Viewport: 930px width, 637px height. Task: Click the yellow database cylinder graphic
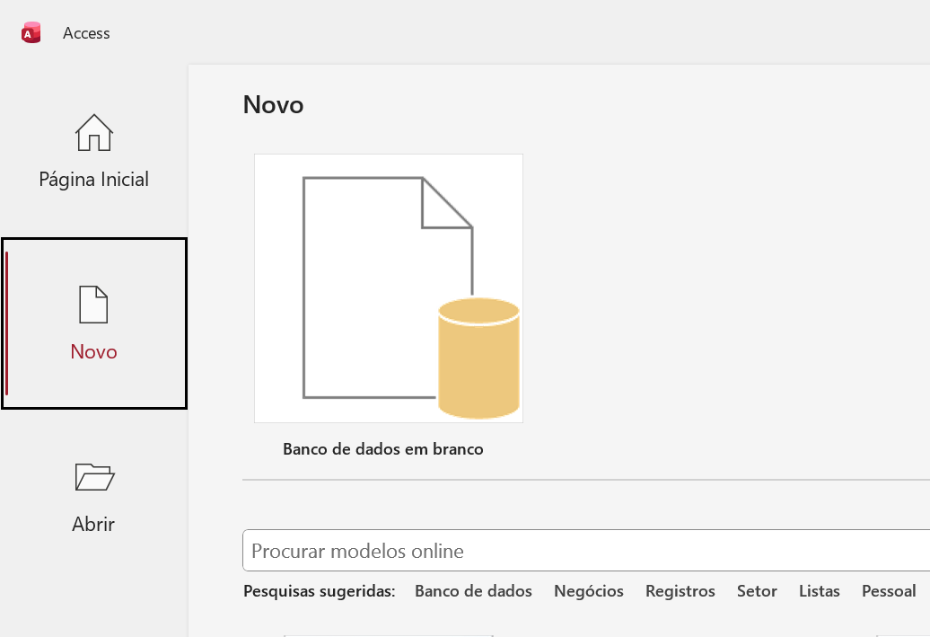[479, 358]
